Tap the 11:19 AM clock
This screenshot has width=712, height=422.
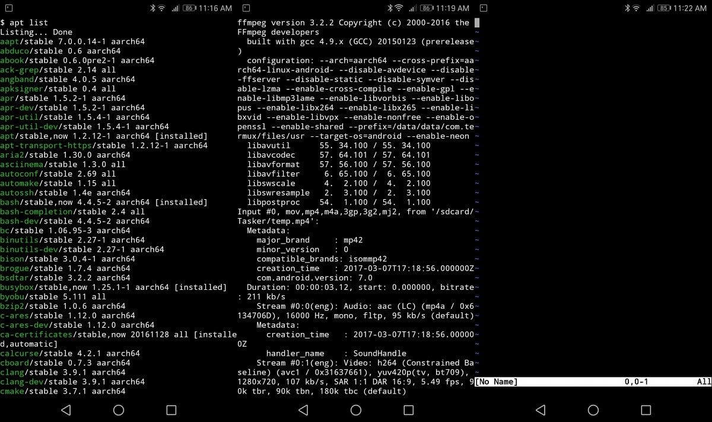coord(453,8)
